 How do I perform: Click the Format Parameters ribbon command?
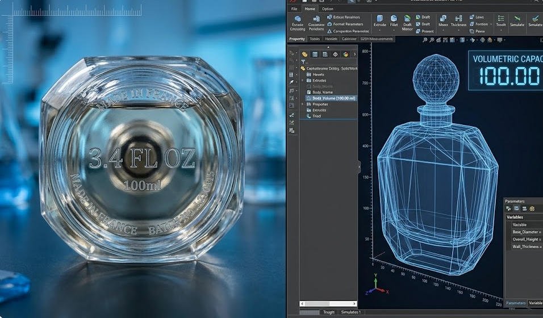coord(348,24)
